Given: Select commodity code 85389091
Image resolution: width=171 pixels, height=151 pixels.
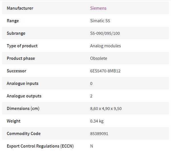Looking at the screenshot, I should point(99,134).
